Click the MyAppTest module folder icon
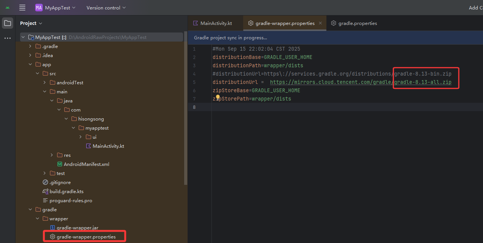The height and width of the screenshot is (243, 483). 31,37
